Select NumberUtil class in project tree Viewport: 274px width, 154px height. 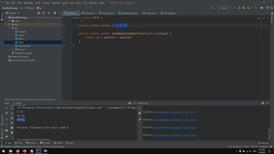(x=24, y=46)
